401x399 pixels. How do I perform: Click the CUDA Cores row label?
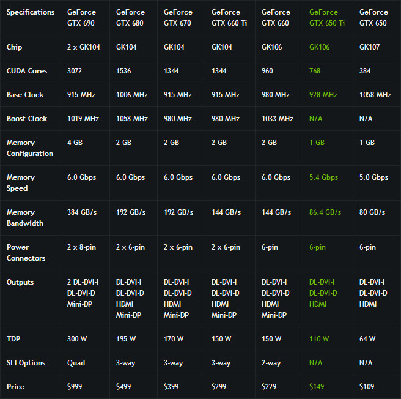tap(27, 71)
